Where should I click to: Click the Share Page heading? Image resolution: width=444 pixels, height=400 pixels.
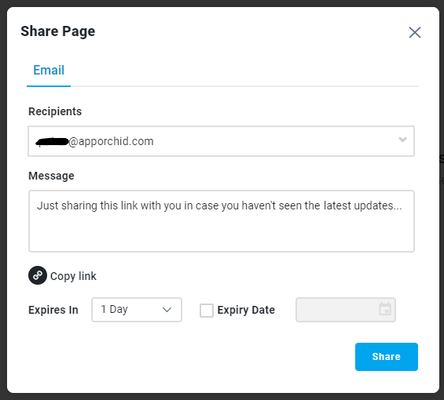click(x=58, y=31)
